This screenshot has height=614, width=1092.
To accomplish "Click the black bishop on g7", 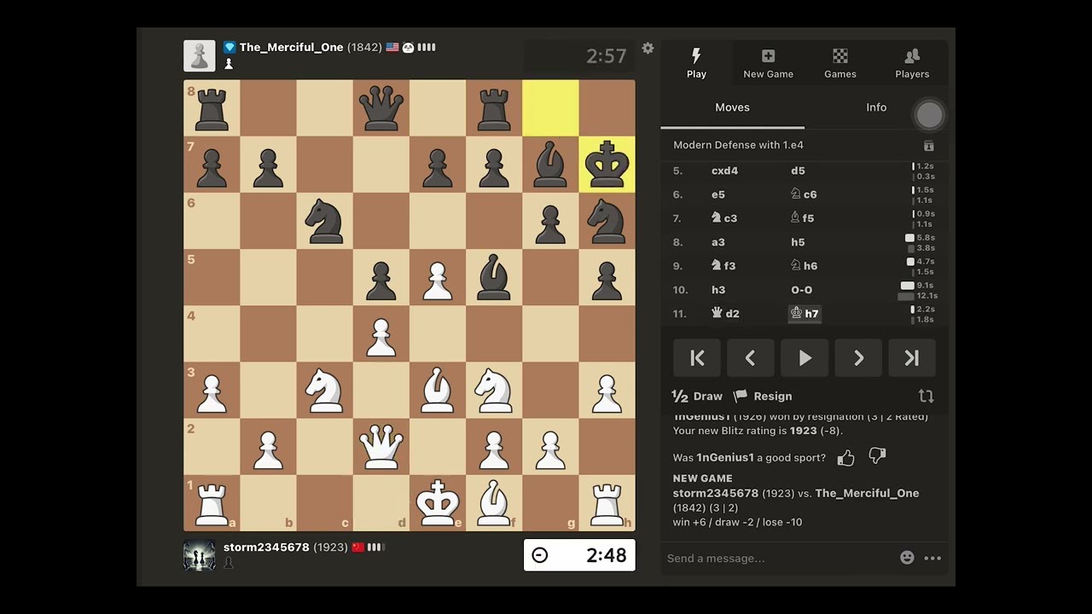I will click(550, 165).
